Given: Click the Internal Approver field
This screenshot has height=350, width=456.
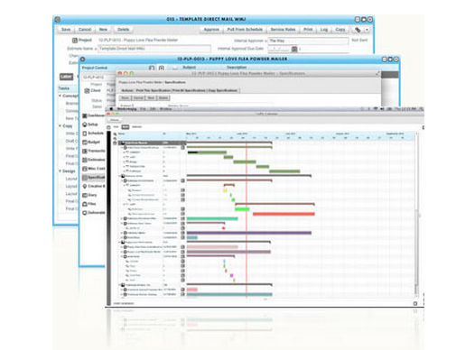Looking at the screenshot, I should (x=308, y=41).
